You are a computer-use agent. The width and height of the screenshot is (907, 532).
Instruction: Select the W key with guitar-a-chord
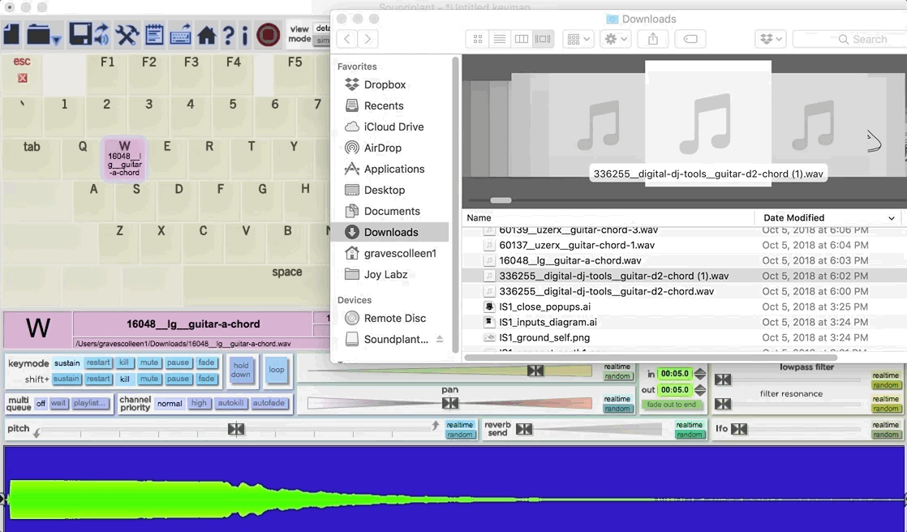click(x=124, y=158)
